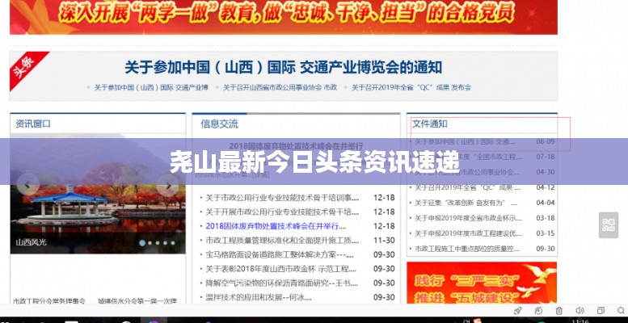Viewport: 628px width, 323px height.
Task: Open sub-headline 关于召开2019年全省"QC"成果 发布会
Action: [411, 87]
